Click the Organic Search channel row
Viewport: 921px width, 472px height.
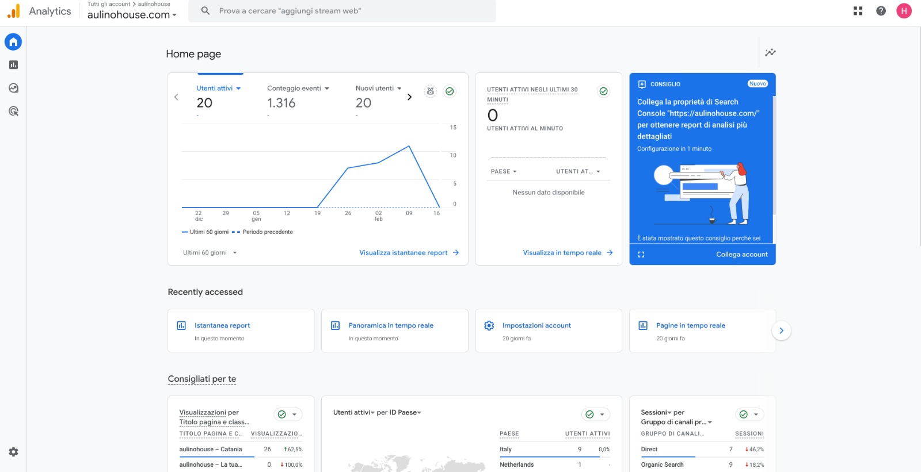702,465
